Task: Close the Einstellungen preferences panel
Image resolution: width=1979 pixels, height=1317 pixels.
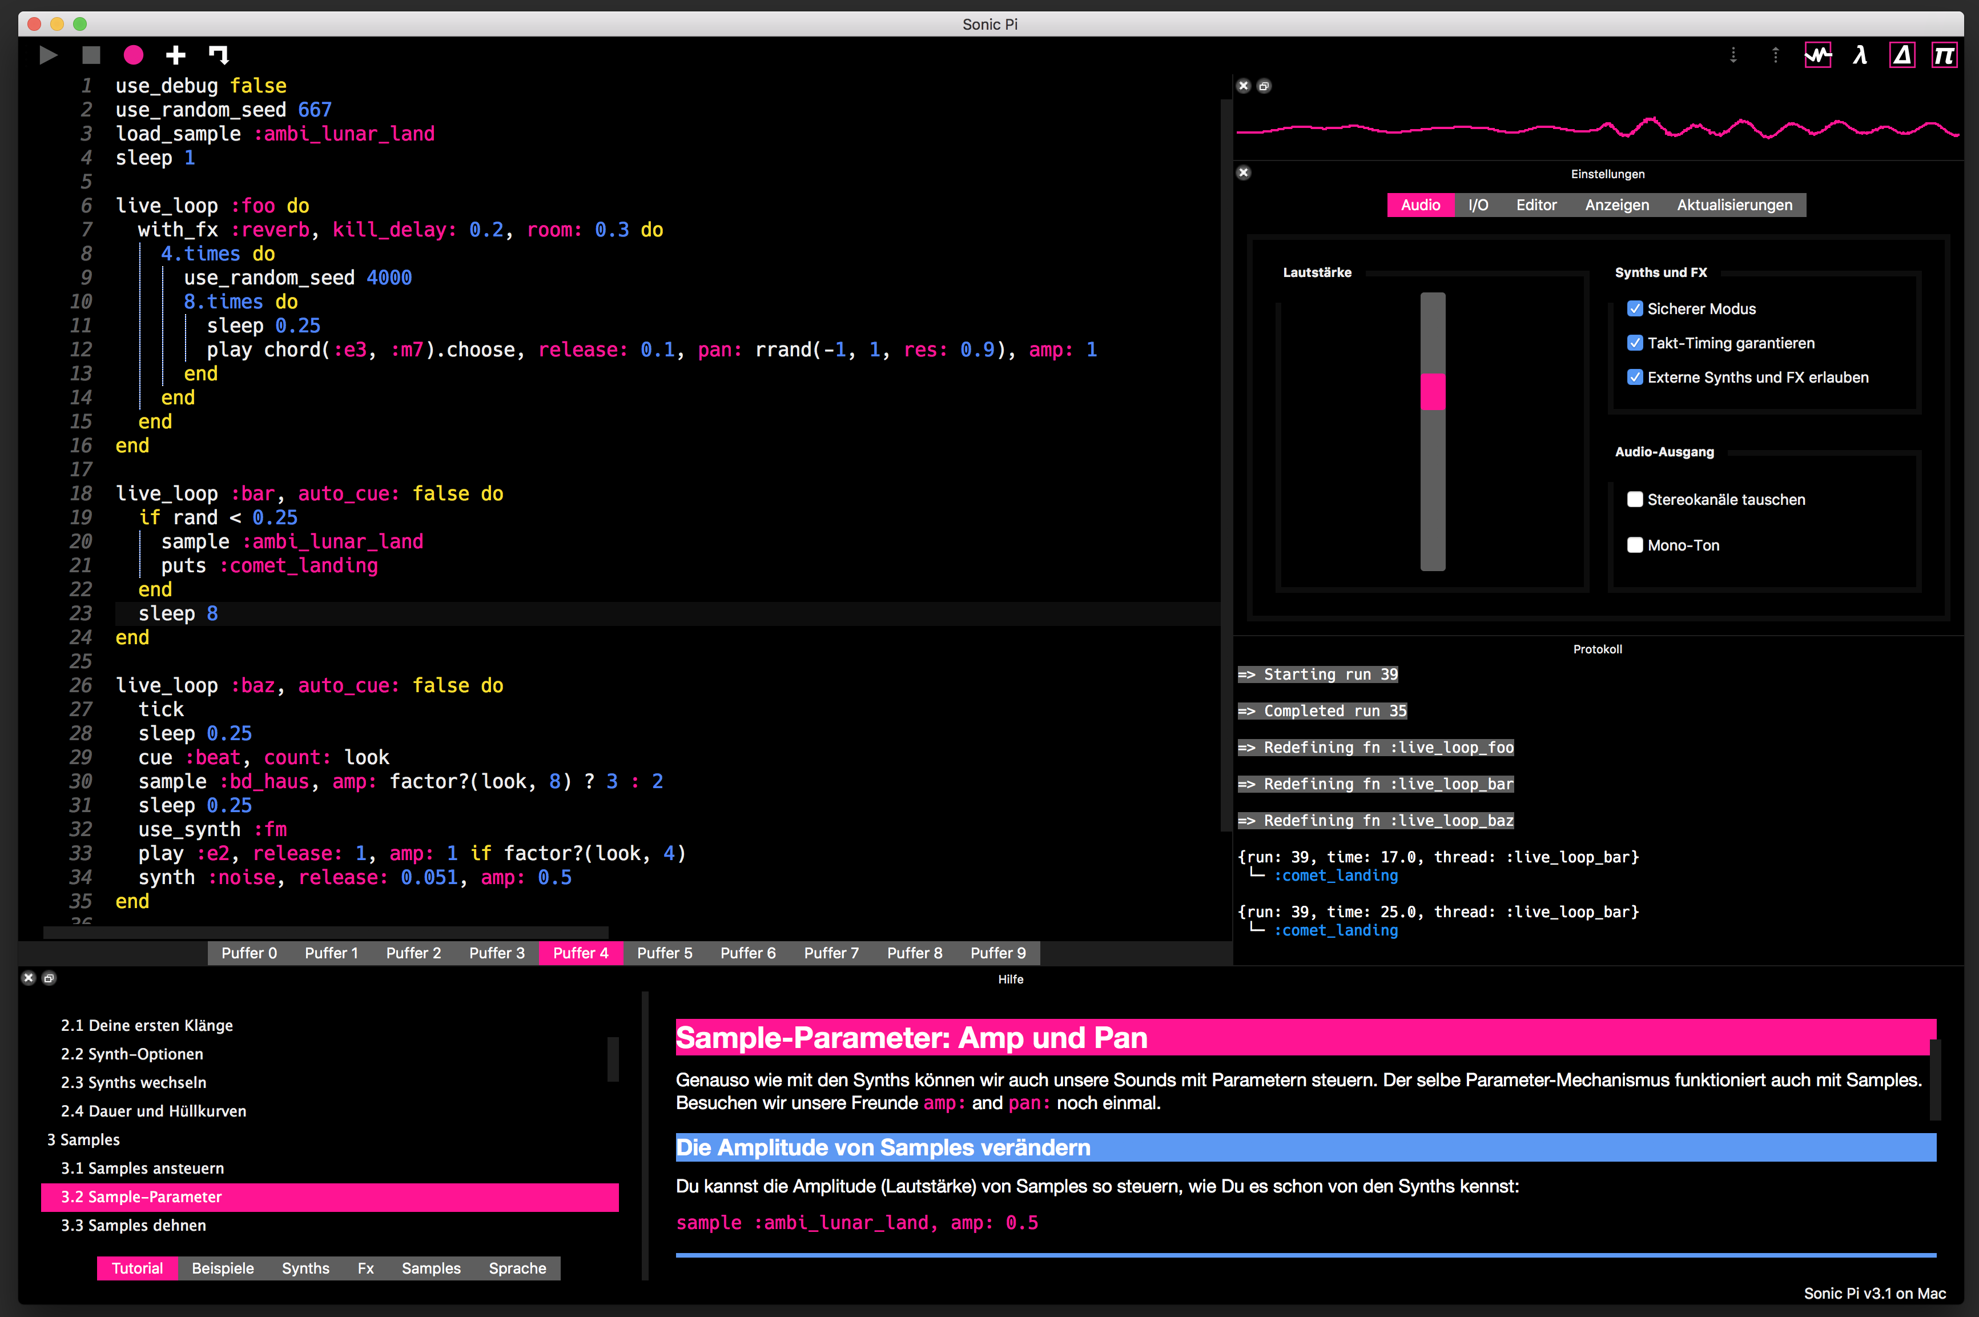Action: pos(1244,173)
